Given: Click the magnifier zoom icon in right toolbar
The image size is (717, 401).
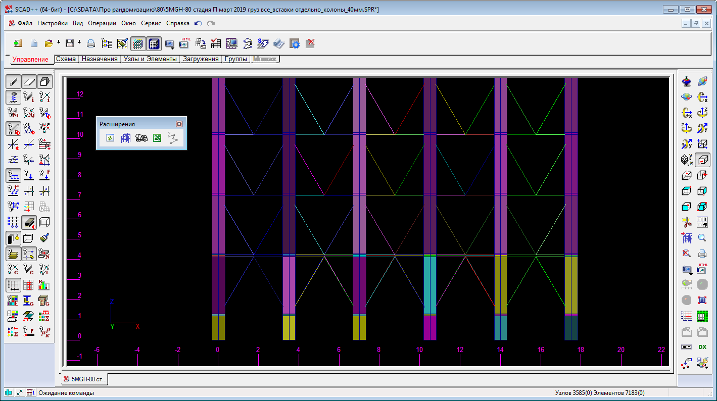Looking at the screenshot, I should 702,238.
